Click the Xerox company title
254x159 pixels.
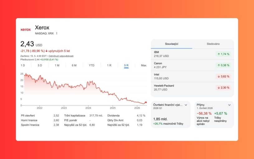(42, 27)
